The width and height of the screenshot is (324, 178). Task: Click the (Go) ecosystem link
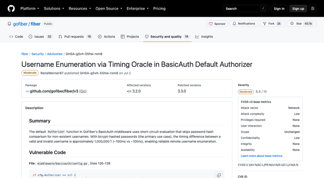point(83,91)
